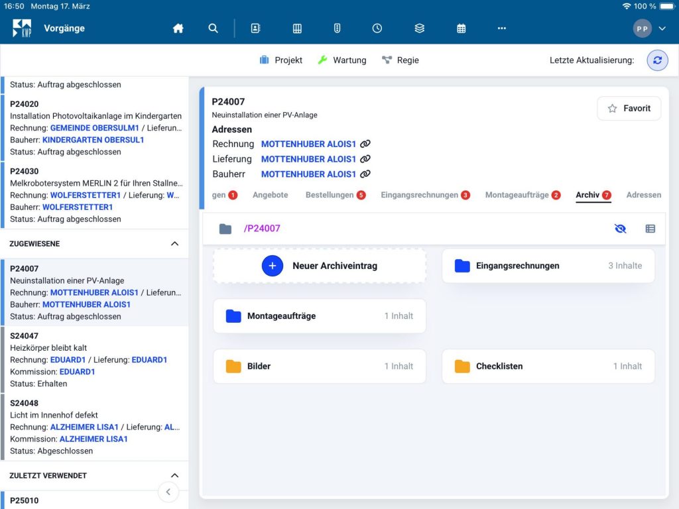679x509 pixels.
Task: Switch to the Angebote tab
Action: click(x=271, y=195)
